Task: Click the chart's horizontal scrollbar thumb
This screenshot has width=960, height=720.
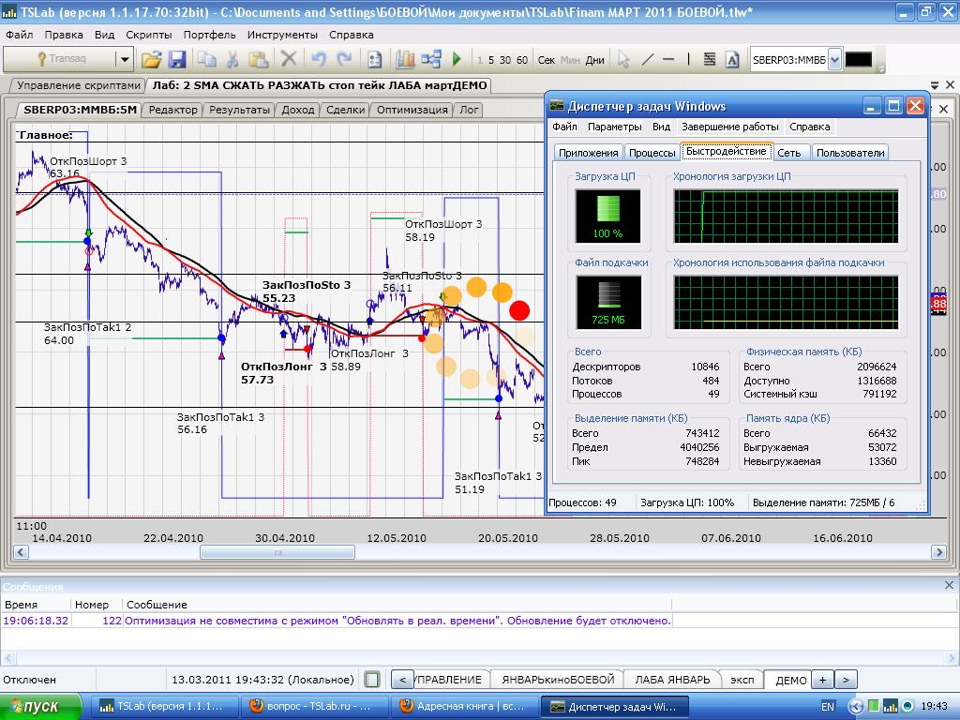Action: [279, 553]
